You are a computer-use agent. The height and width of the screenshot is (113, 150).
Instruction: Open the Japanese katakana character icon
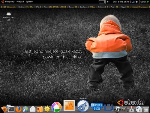point(117,109)
